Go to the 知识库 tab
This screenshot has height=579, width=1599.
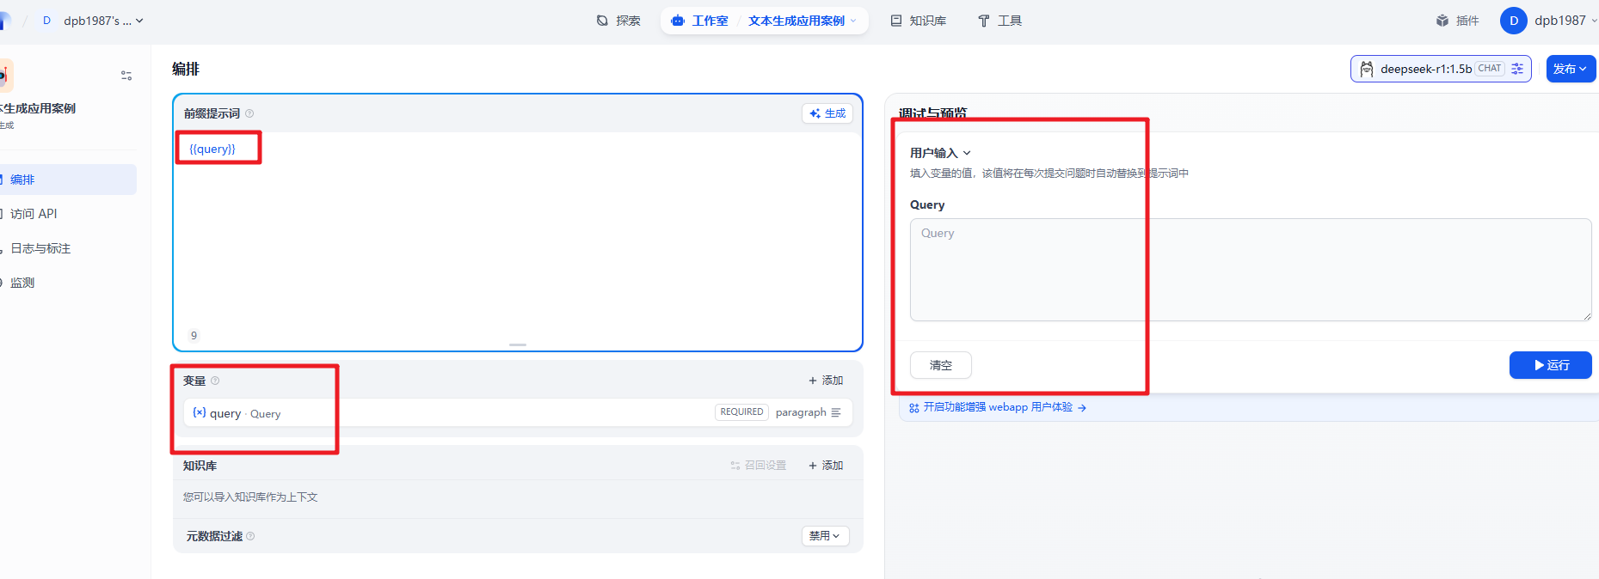(x=918, y=21)
